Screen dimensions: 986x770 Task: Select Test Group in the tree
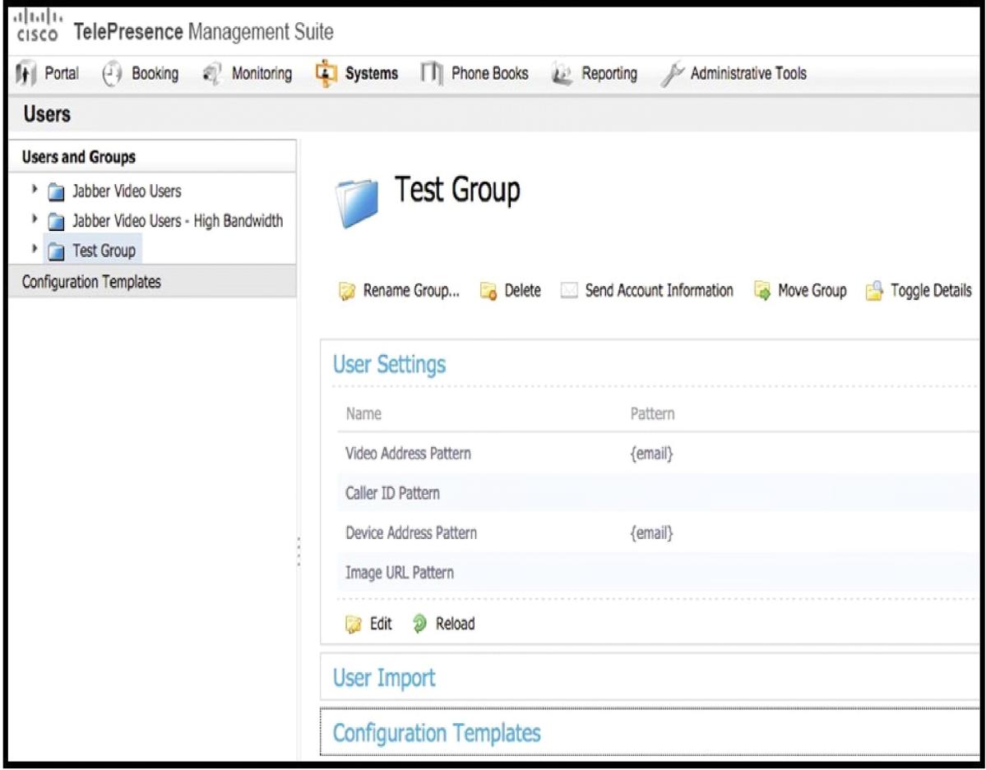[104, 251]
